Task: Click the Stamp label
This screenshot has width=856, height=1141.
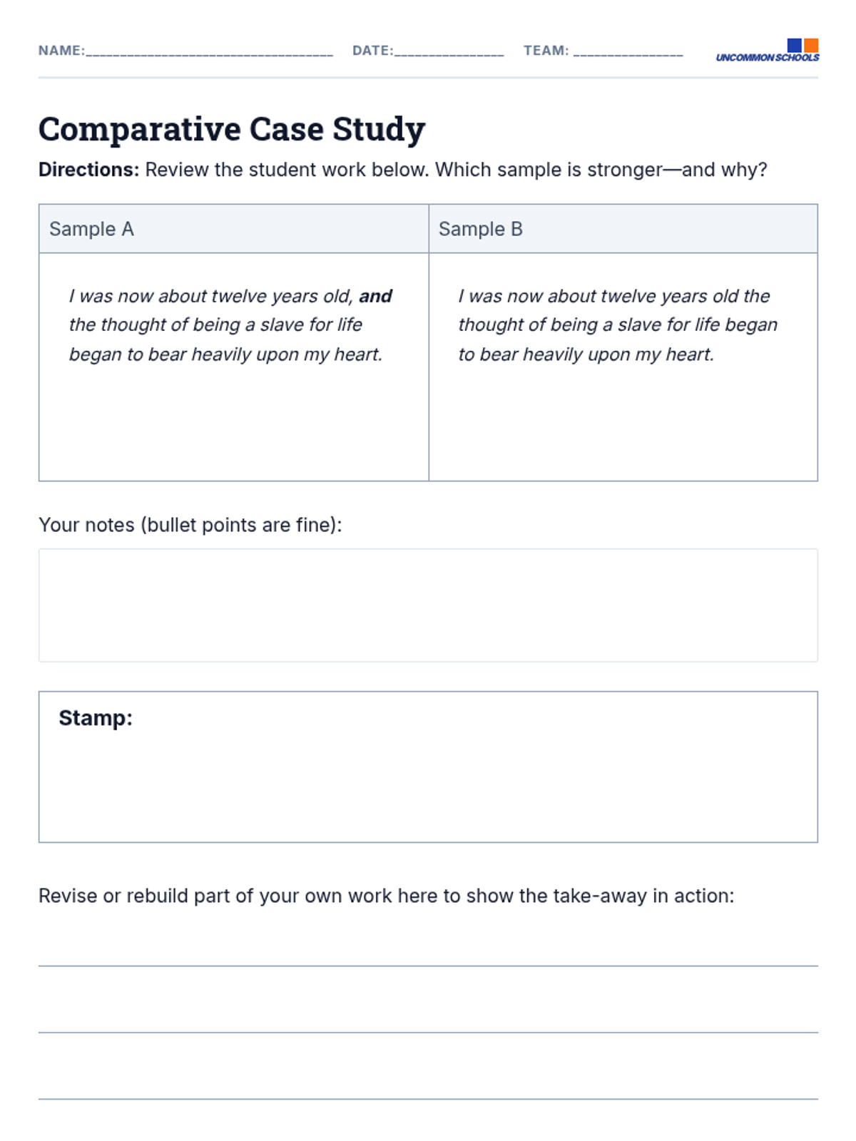Action: click(96, 717)
